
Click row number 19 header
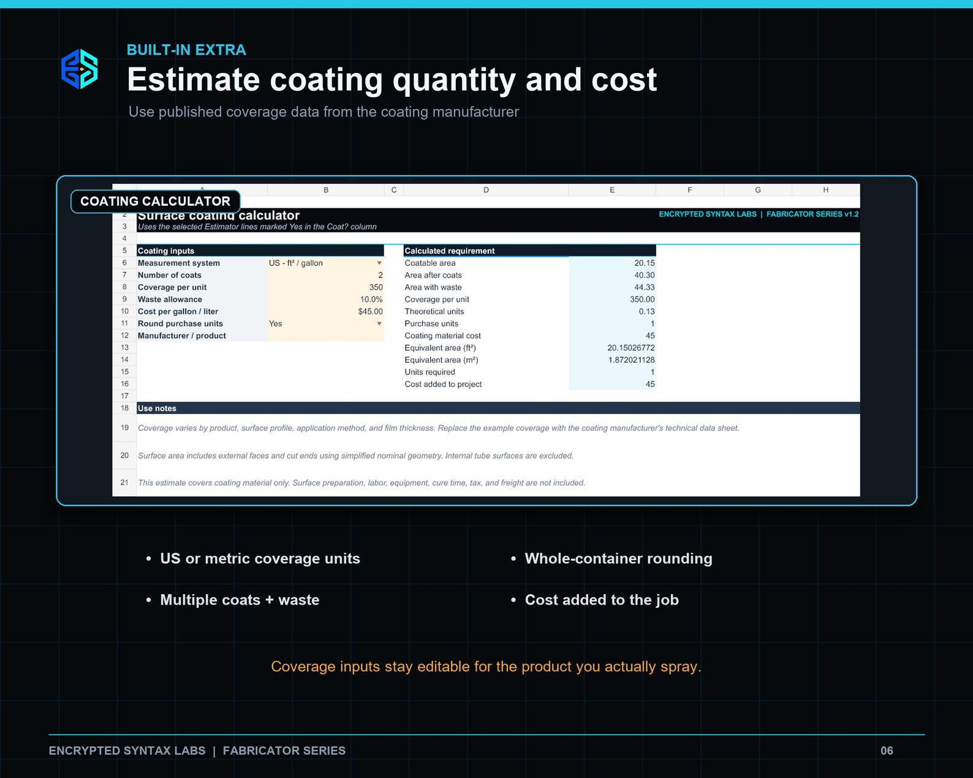[x=124, y=428]
